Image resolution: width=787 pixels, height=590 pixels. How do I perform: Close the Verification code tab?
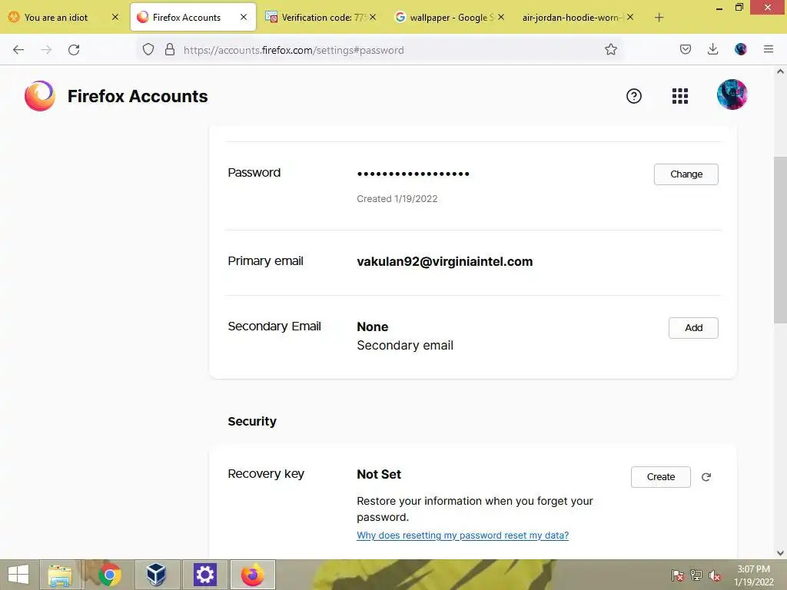click(373, 17)
